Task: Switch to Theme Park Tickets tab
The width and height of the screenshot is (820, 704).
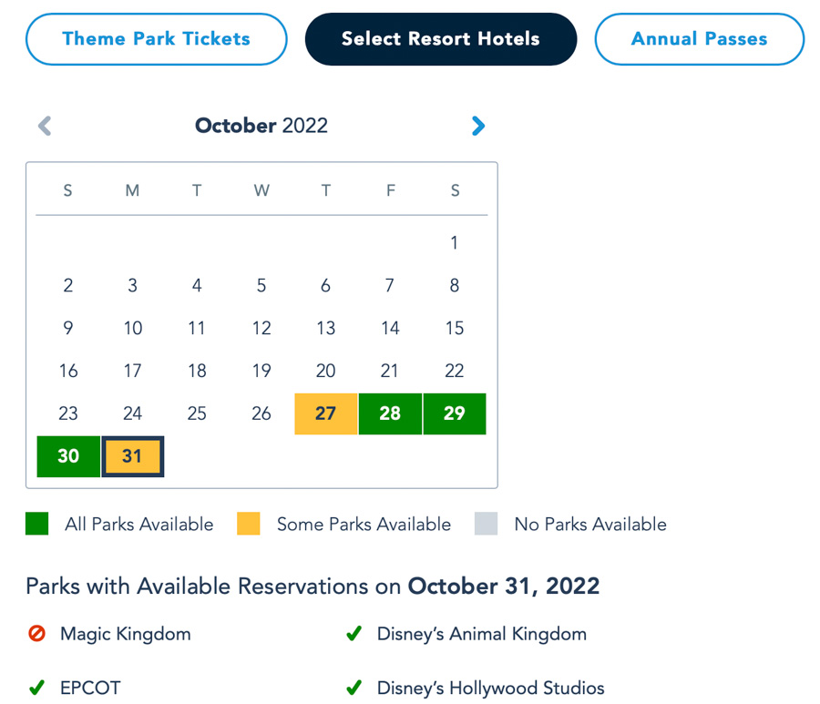Action: pos(156,39)
